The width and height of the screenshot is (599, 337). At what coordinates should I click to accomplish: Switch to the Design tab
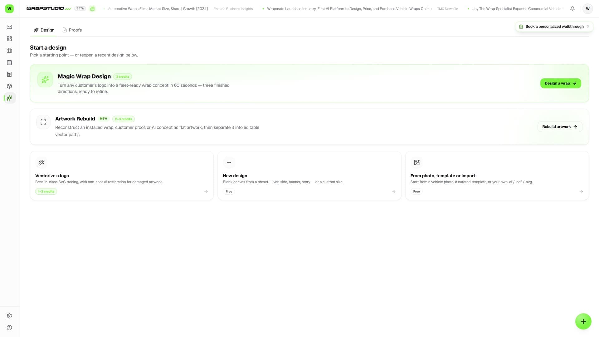(x=44, y=30)
